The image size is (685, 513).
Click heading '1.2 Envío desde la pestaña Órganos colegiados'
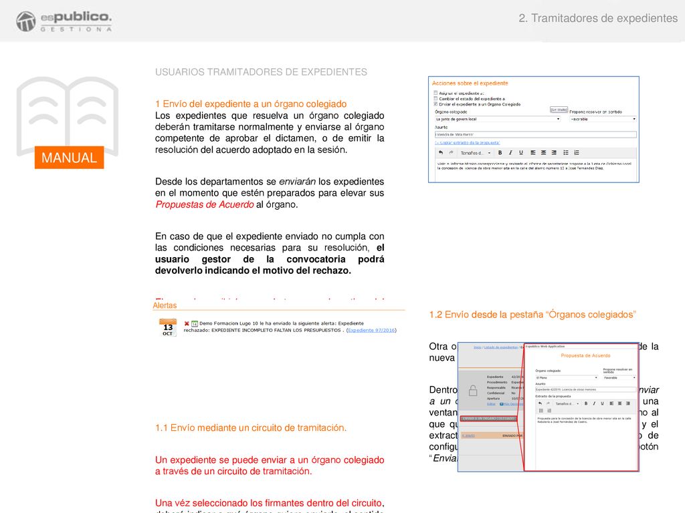click(532, 315)
